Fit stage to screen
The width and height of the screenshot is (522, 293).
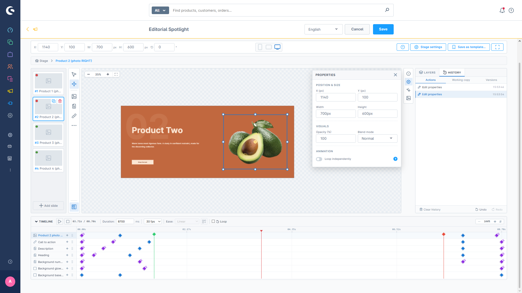[x=116, y=74]
